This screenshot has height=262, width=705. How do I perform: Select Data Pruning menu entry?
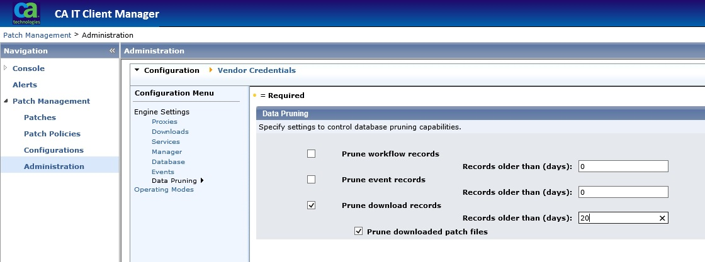174,181
